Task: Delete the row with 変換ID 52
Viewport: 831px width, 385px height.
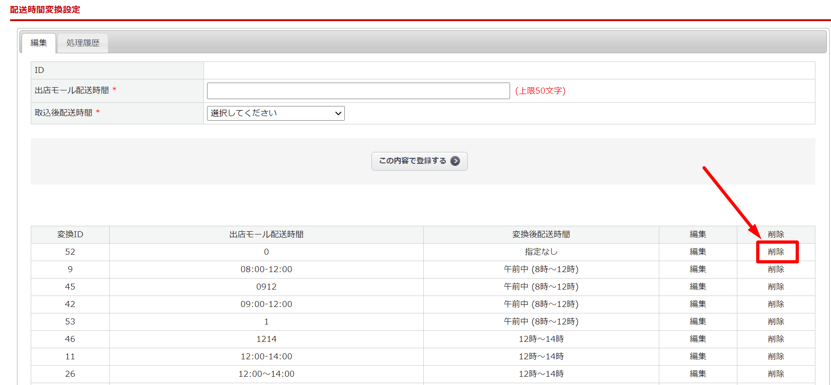Action: (x=776, y=252)
